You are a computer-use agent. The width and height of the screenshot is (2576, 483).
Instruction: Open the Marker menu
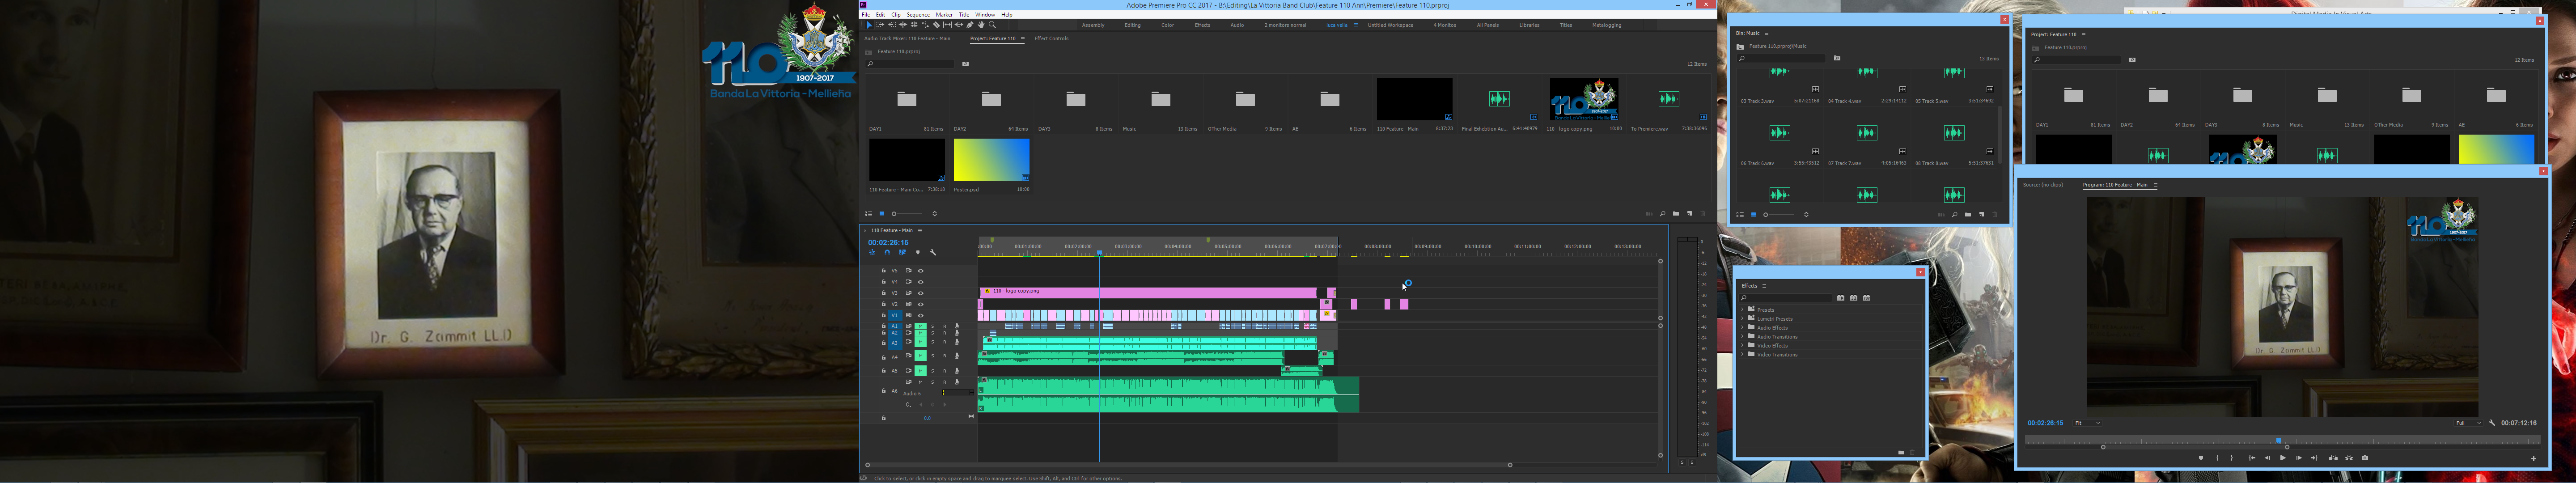click(x=944, y=15)
